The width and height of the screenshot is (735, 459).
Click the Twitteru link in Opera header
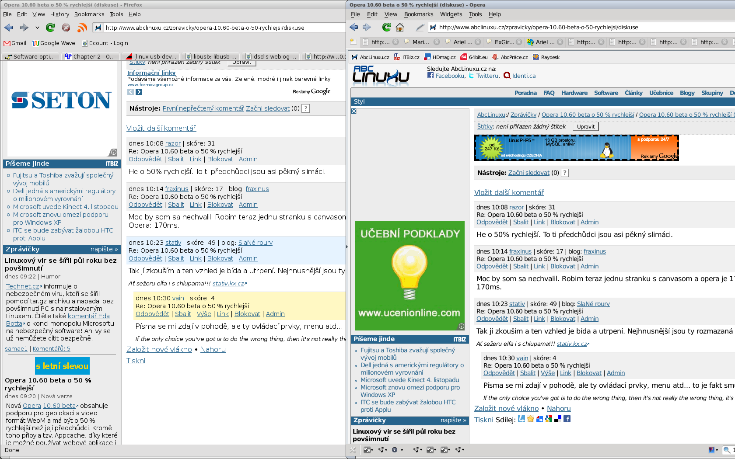pyautogui.click(x=487, y=76)
